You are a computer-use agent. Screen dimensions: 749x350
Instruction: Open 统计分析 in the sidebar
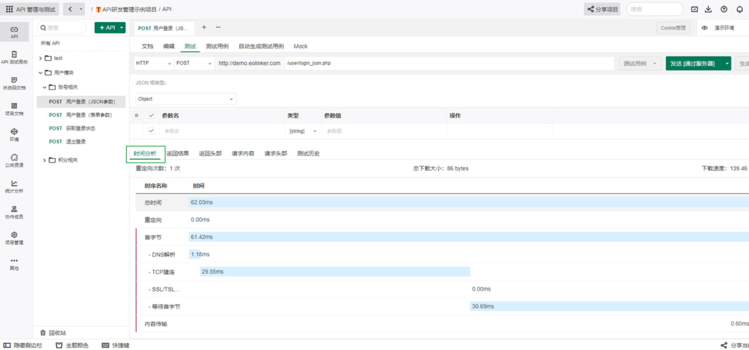click(x=14, y=186)
